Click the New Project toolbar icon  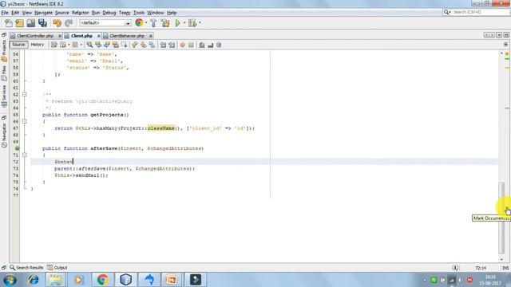click(x=19, y=23)
